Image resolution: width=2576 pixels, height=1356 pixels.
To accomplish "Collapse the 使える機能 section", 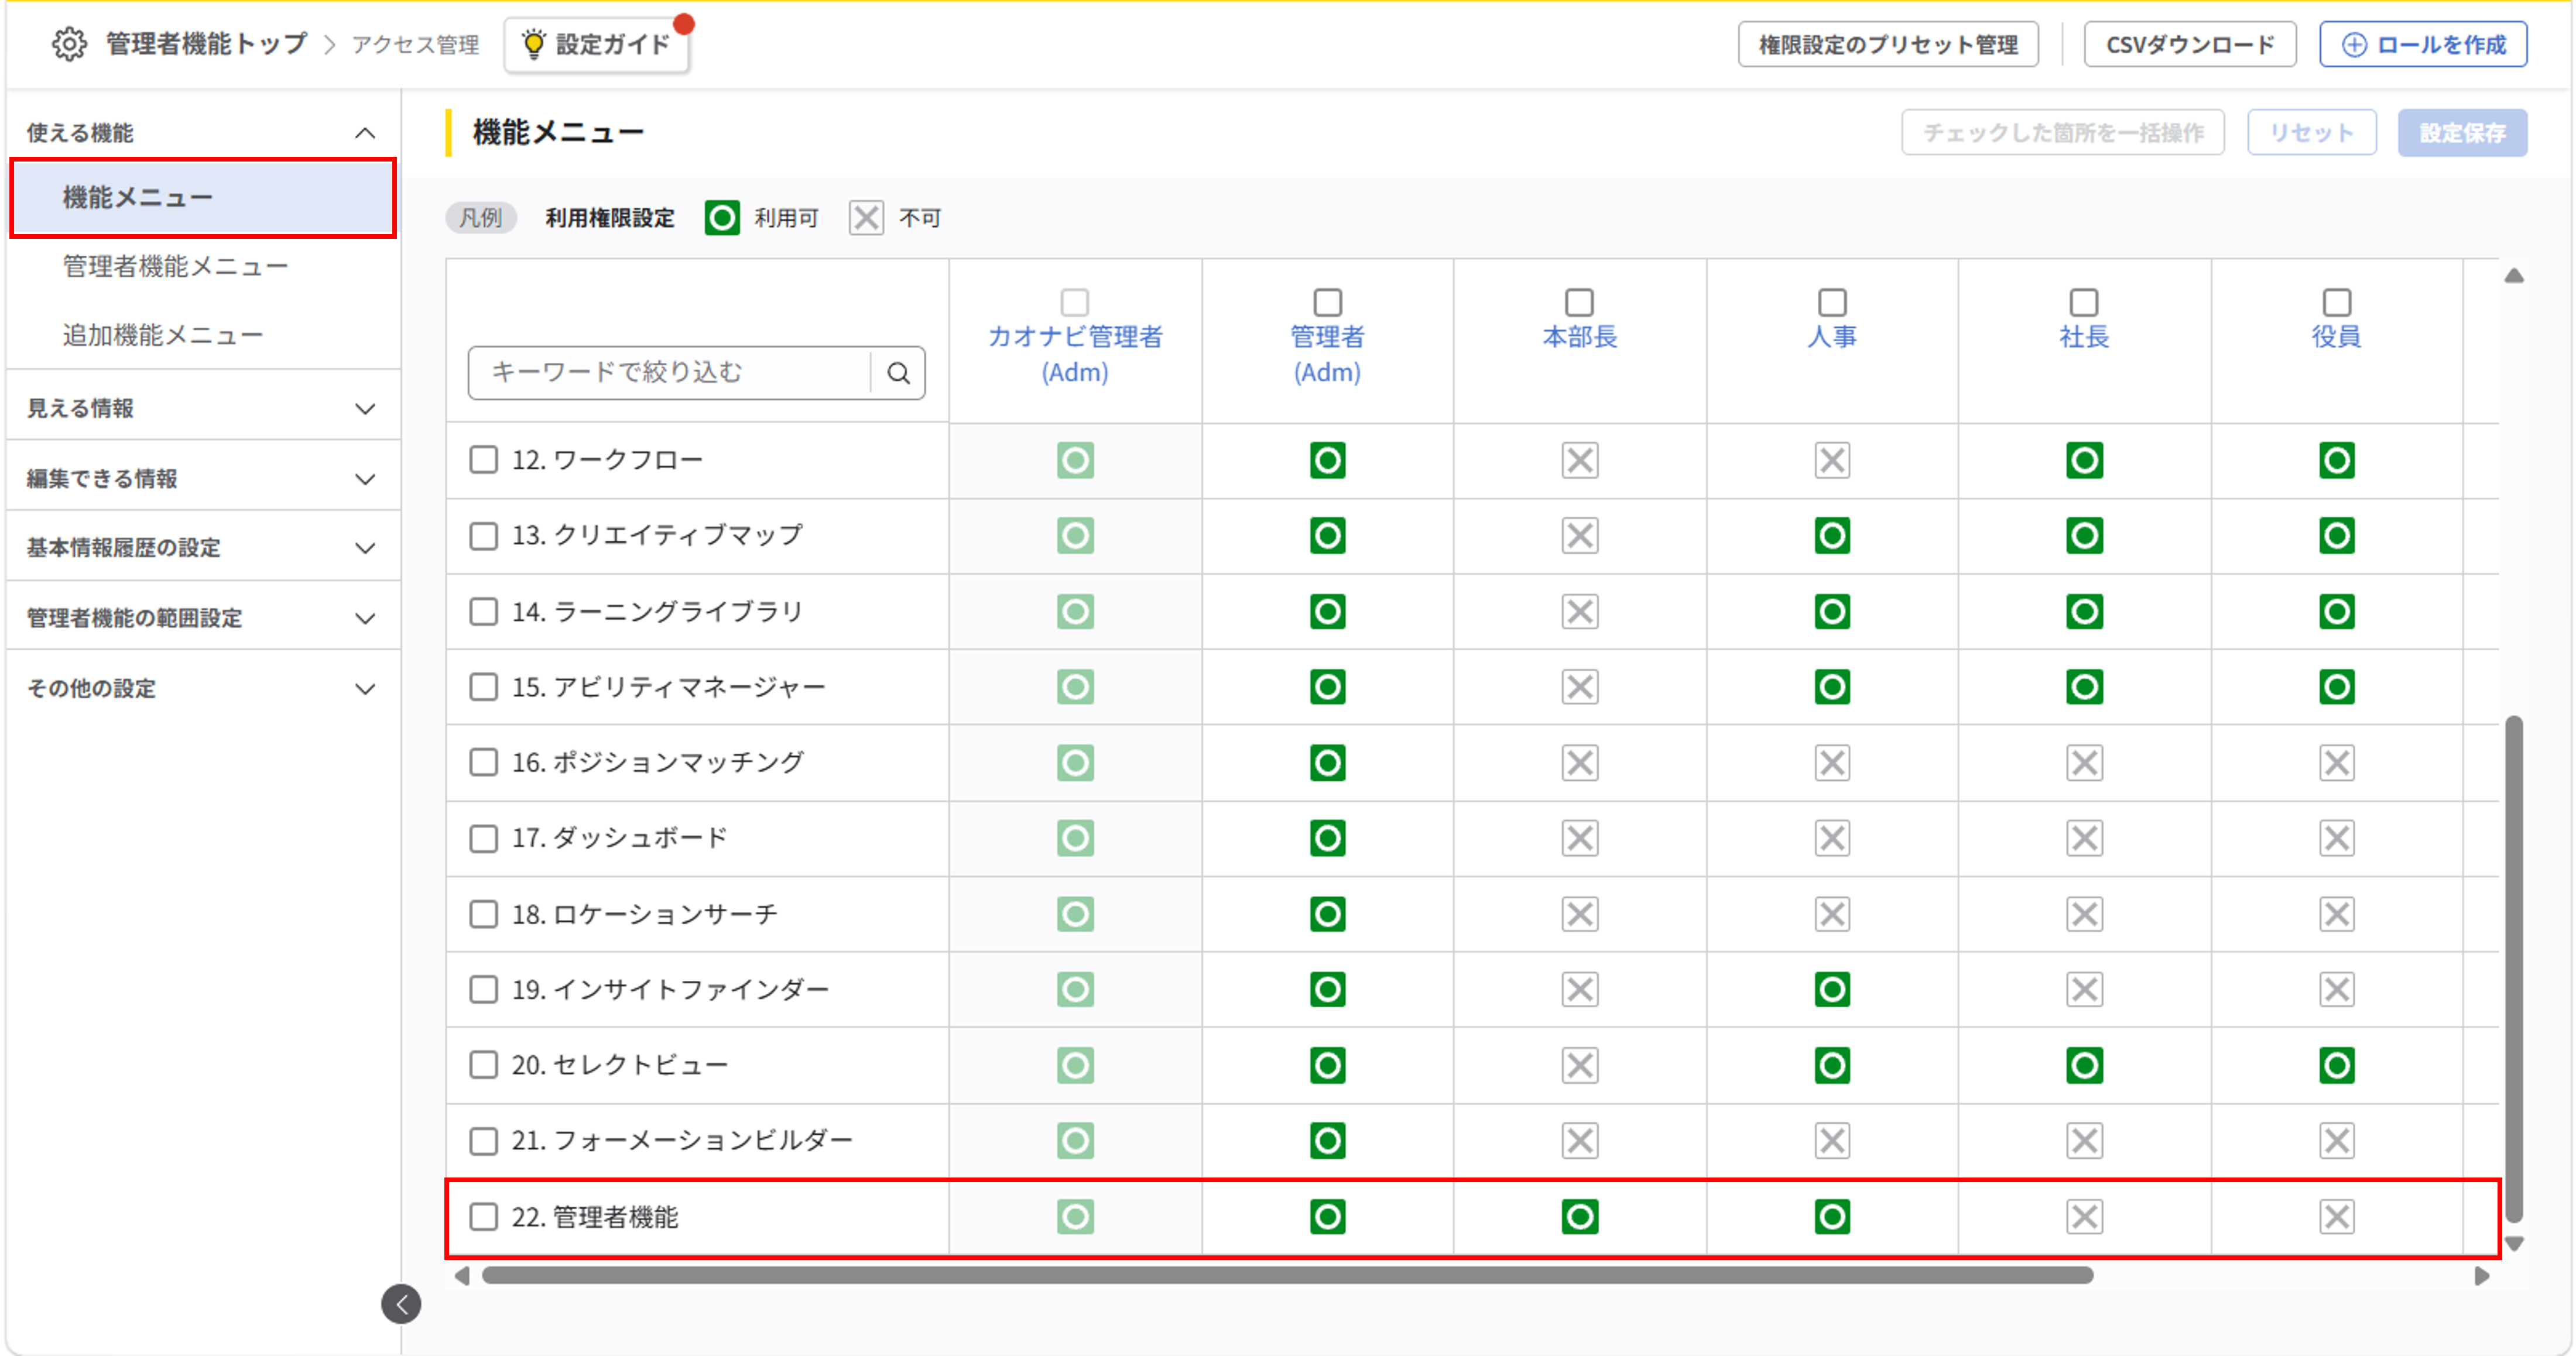I will (x=203, y=133).
